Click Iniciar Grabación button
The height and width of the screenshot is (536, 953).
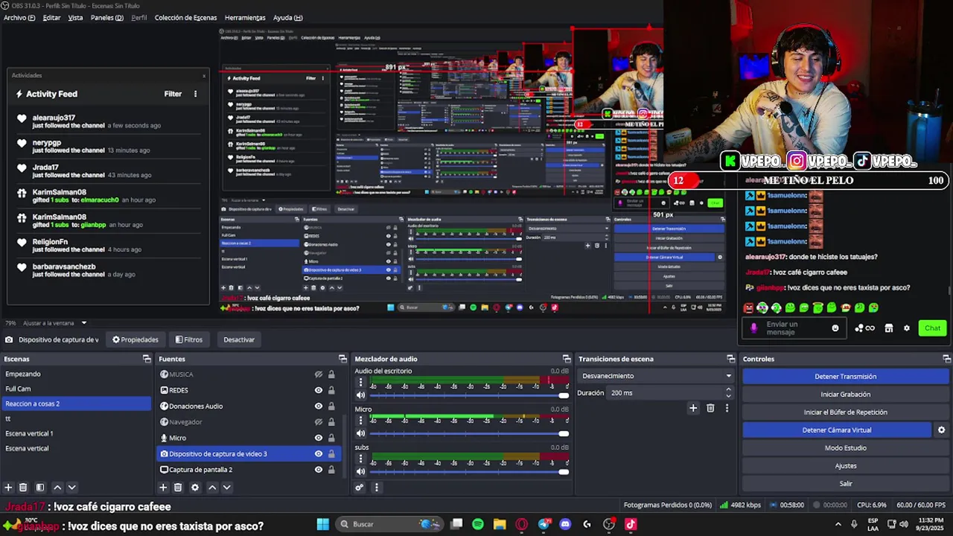point(845,395)
